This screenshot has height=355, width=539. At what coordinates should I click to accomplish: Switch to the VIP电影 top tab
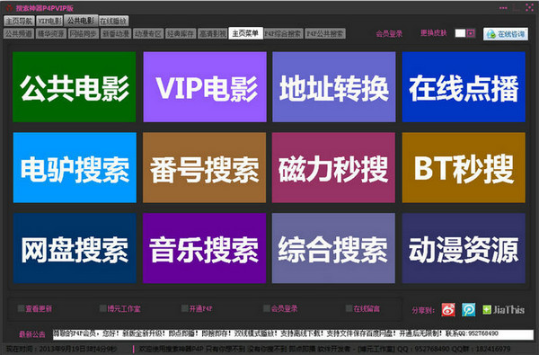pos(49,21)
